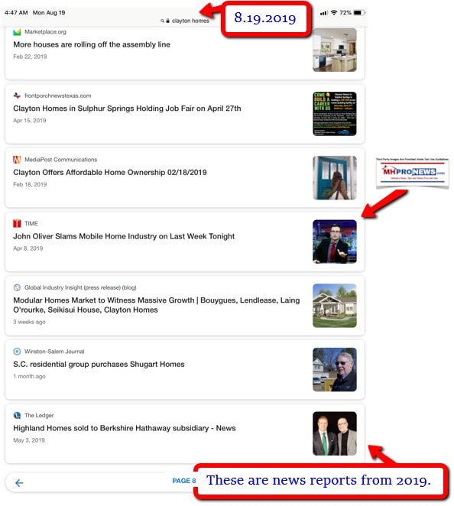This screenshot has width=454, height=506.
Task: Click the PAGE 8 pagination label
Action: tap(184, 481)
